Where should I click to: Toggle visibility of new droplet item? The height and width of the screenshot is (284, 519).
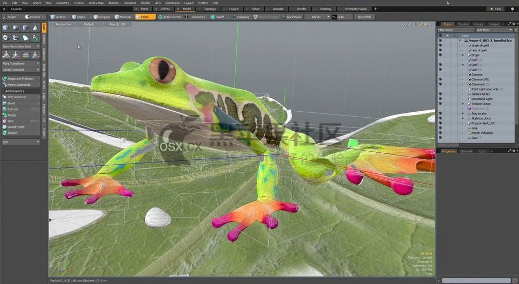click(x=440, y=50)
